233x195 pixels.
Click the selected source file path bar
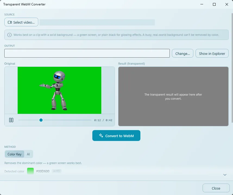(97, 22)
